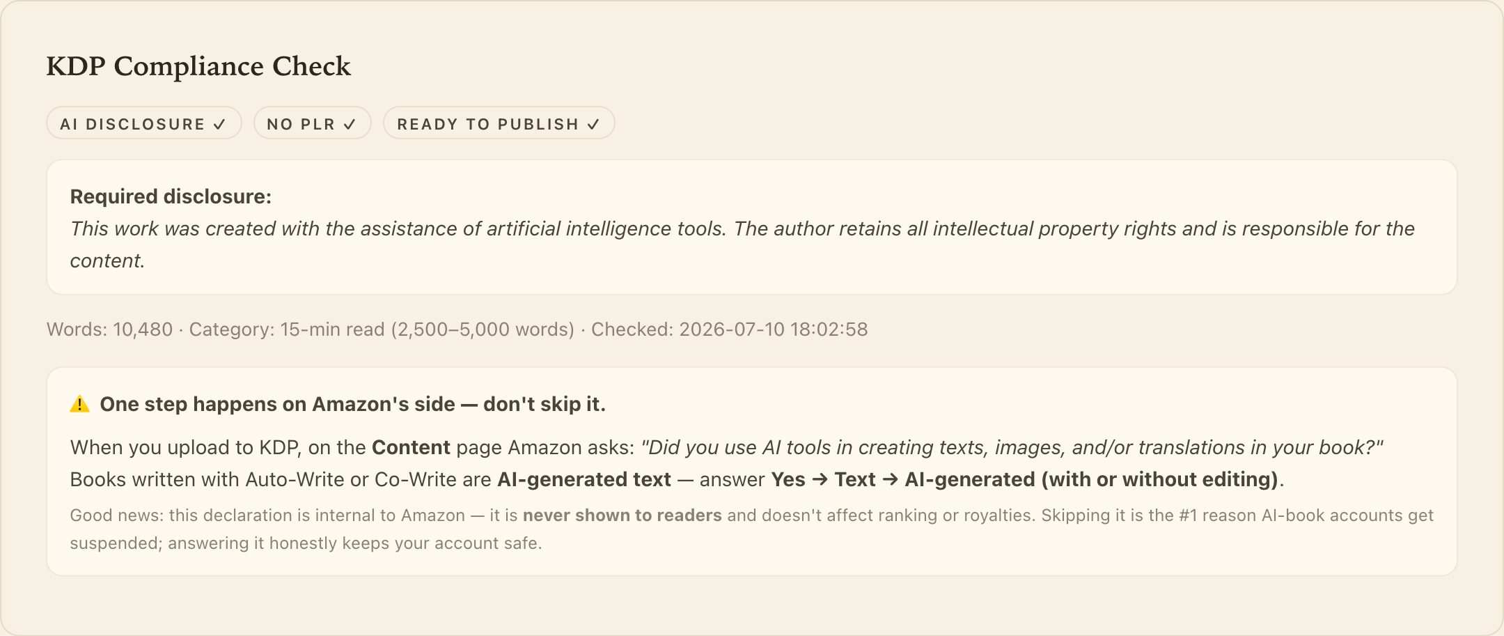This screenshot has width=1504, height=636.
Task: Click the Required disclosure label
Action: pos(171,196)
